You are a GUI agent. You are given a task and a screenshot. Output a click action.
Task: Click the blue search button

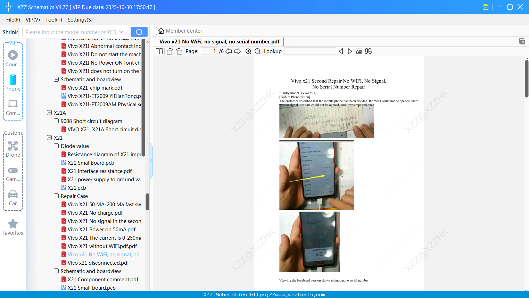(139, 32)
